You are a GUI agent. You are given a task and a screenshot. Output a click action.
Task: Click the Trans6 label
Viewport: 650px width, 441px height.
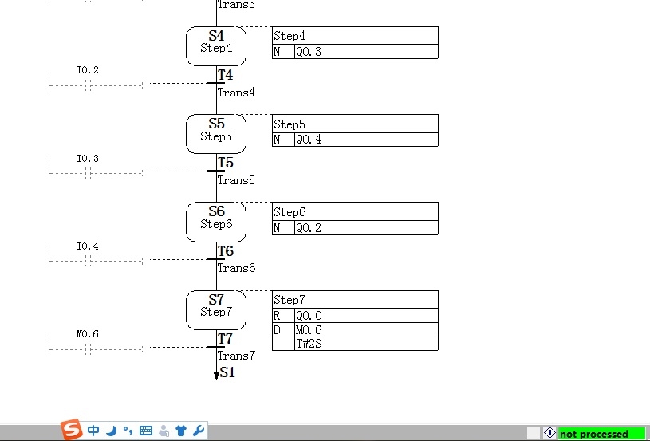[x=236, y=268]
